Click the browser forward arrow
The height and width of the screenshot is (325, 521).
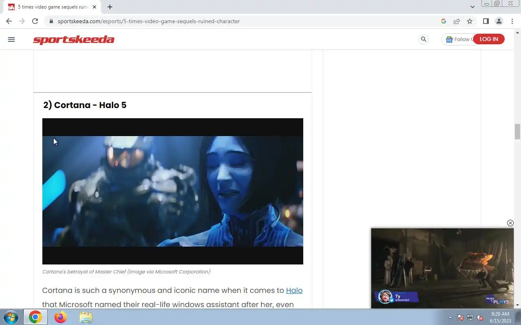point(22,21)
